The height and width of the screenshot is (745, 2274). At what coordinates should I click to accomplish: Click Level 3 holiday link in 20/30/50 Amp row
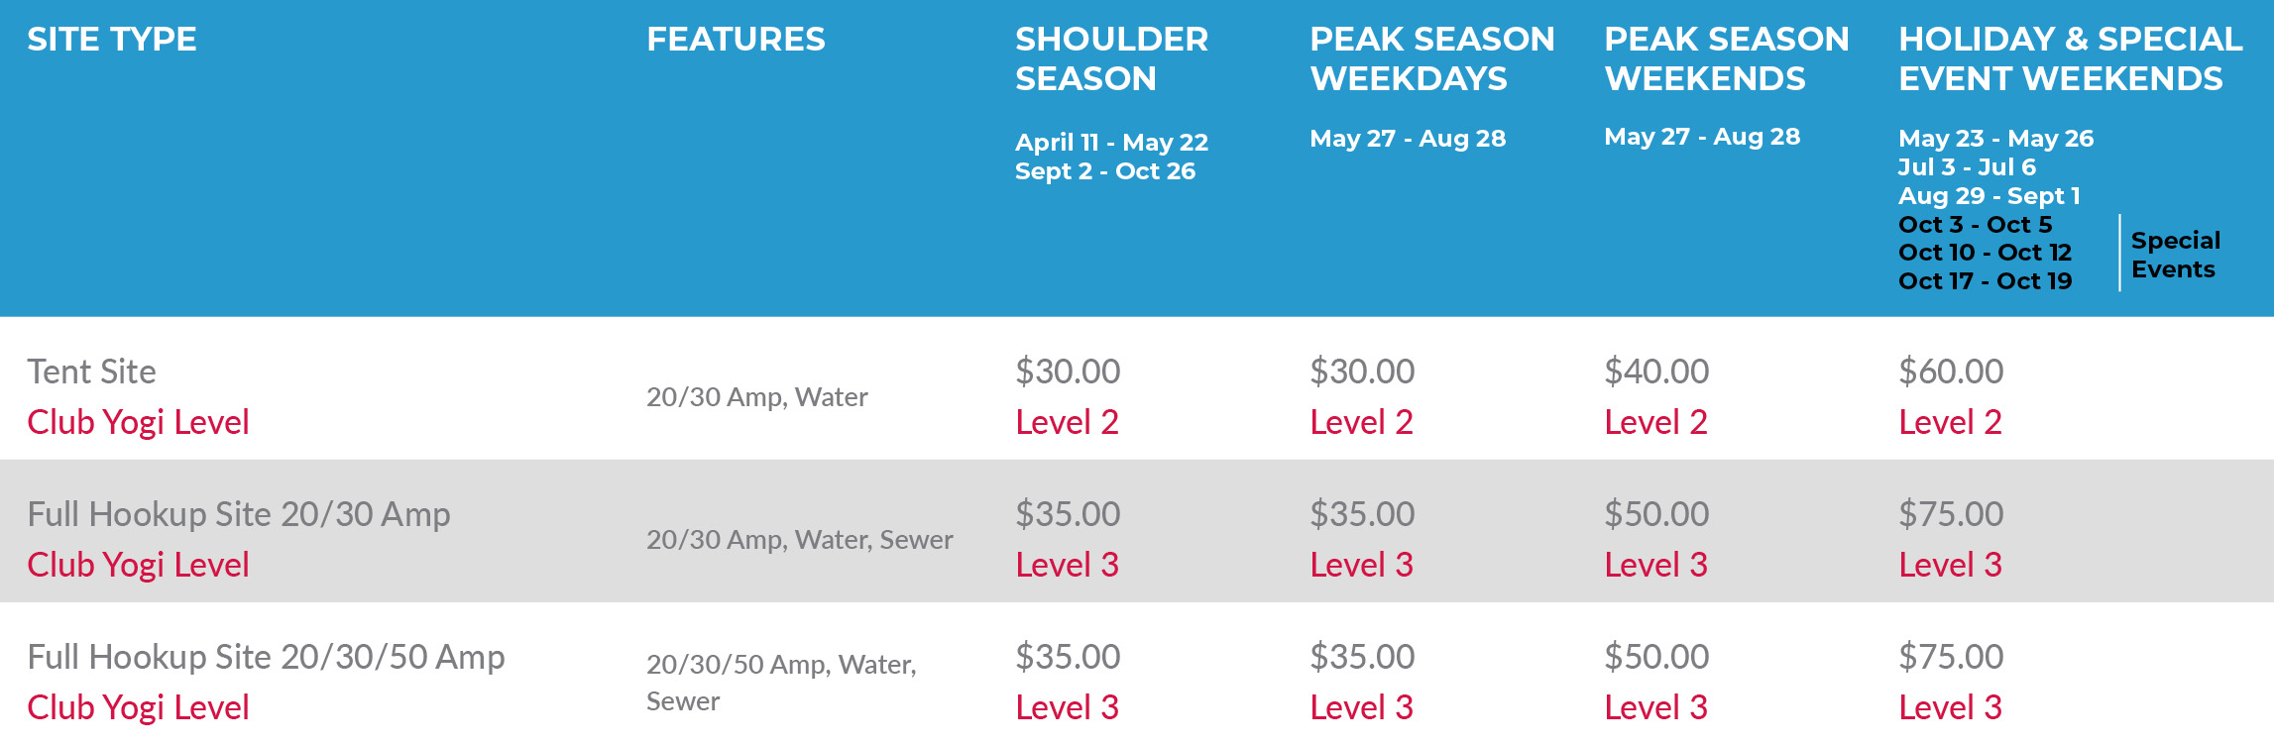1950,707
